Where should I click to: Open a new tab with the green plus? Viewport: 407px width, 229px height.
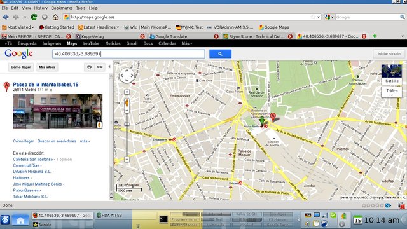coord(375,36)
